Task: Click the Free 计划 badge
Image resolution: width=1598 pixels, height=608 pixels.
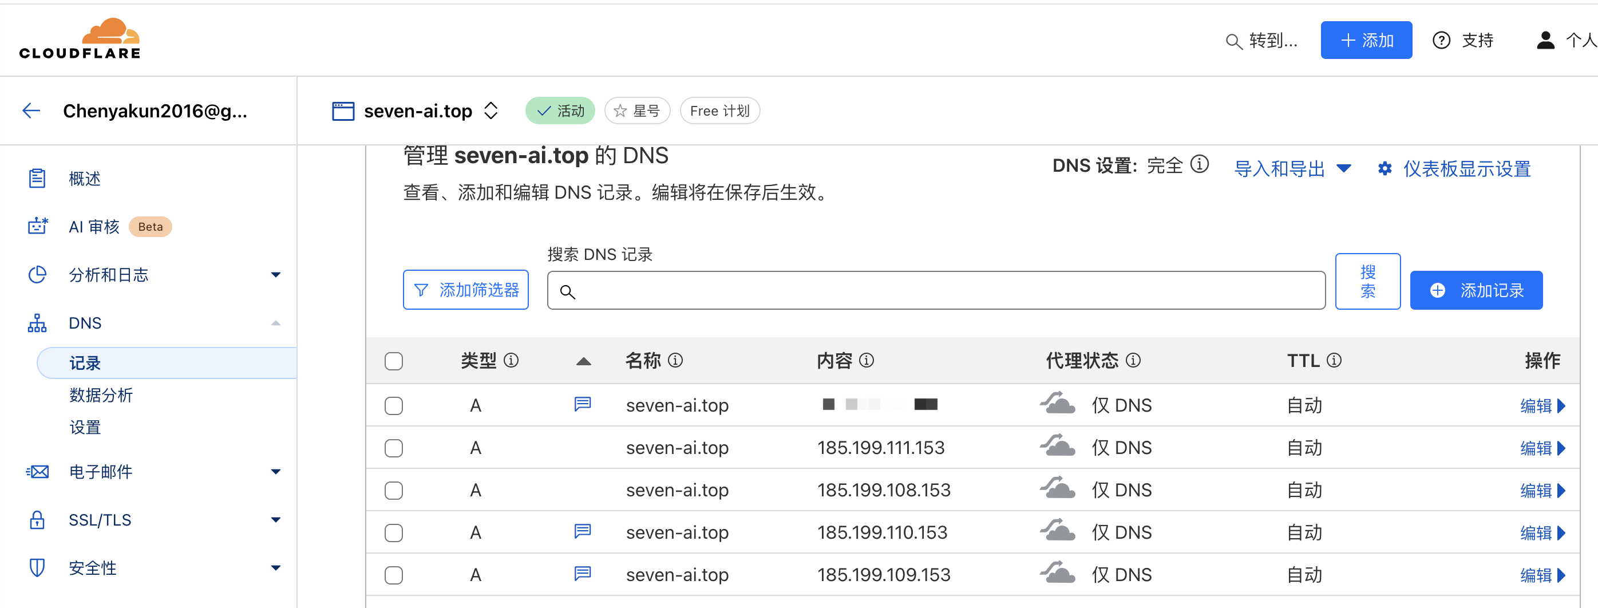Action: tap(719, 110)
